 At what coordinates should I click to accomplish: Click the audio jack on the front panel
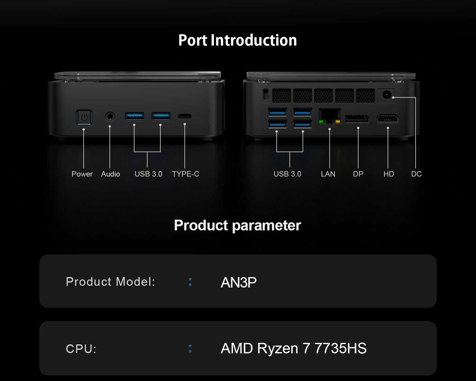(110, 116)
